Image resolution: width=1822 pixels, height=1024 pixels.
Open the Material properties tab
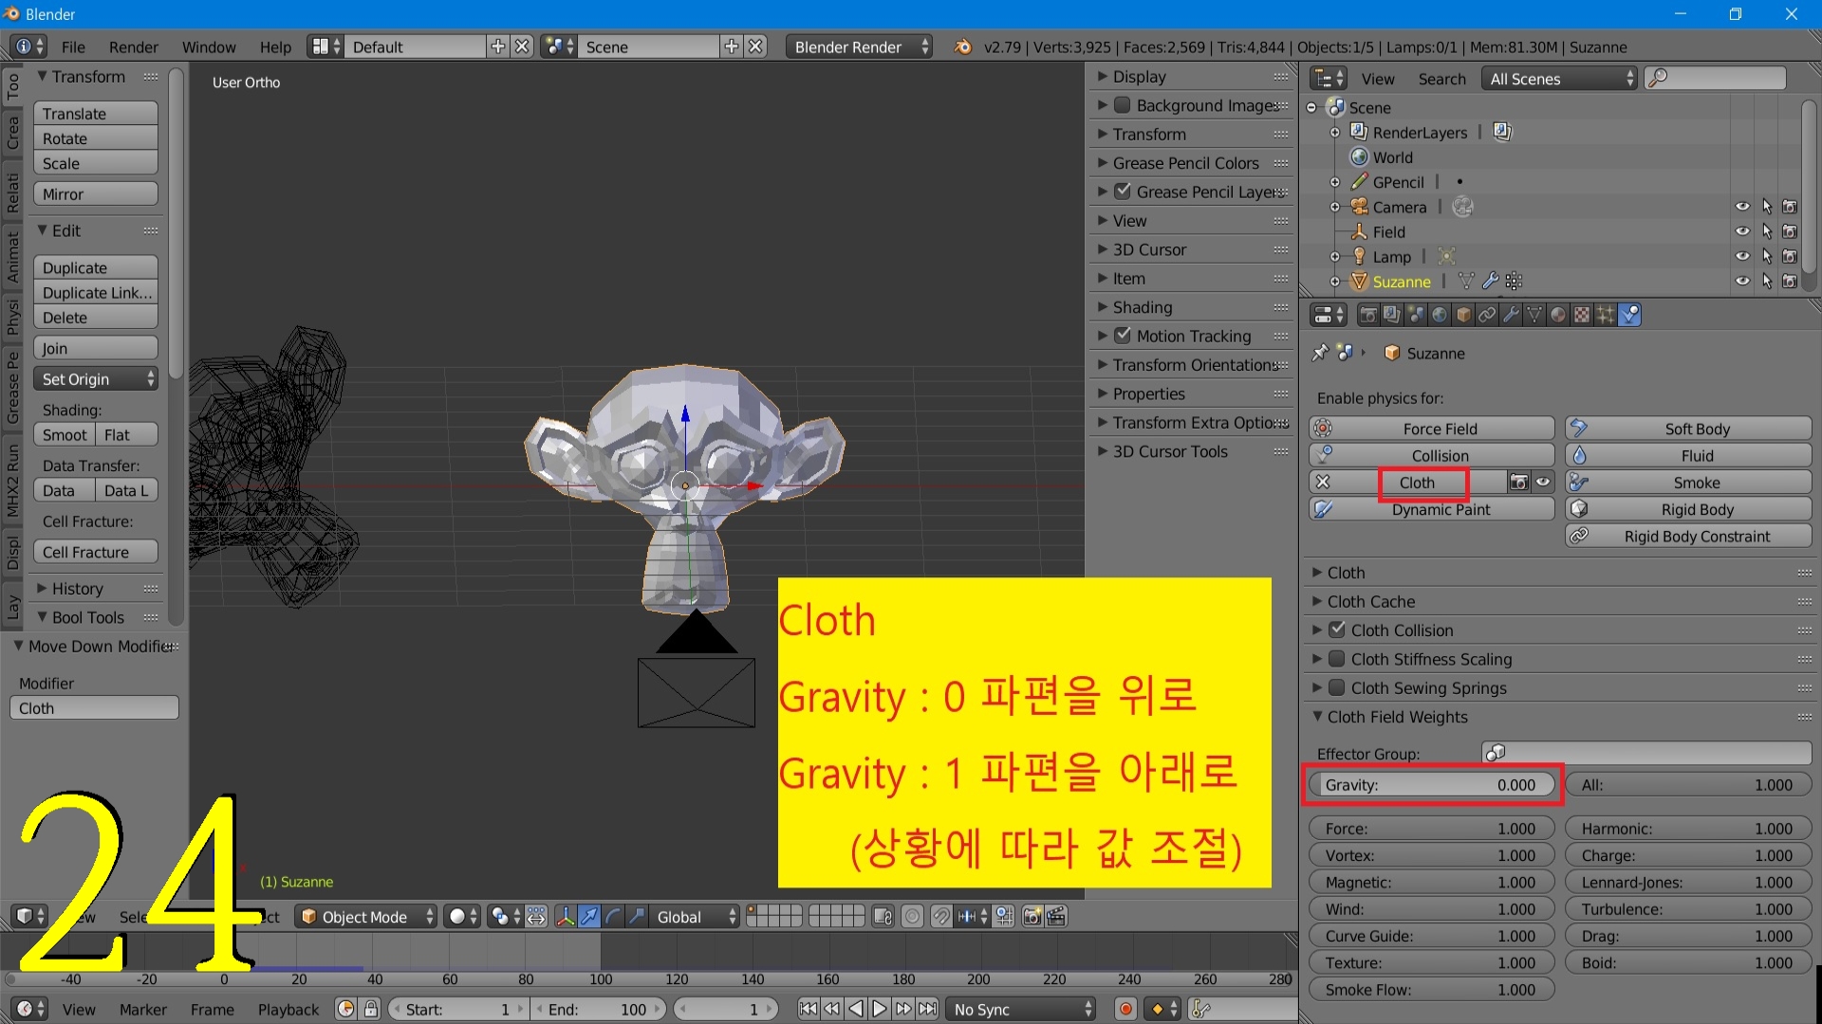[1558, 315]
